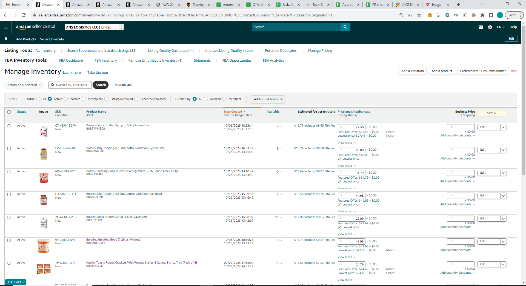The width and height of the screenshot is (526, 286).
Task: Click the pricing status info icon
Action: (358, 116)
